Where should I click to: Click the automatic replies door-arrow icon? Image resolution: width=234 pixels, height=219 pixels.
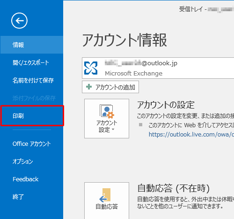105,195
